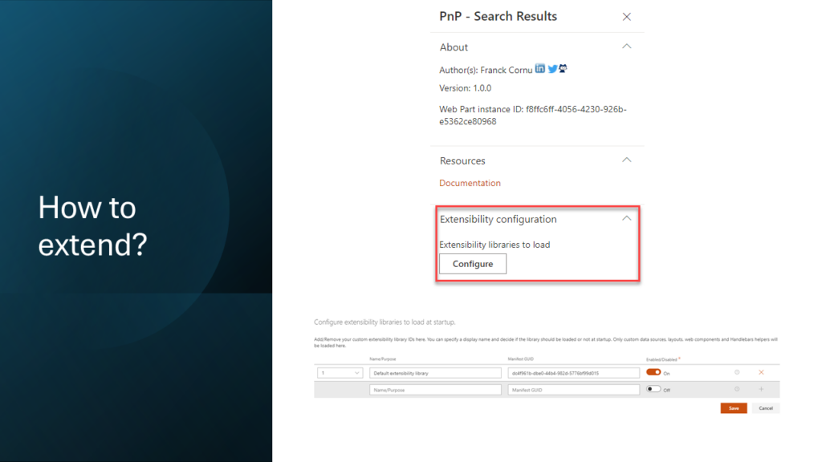Edit the Default extensibility library name field
The image size is (822, 462).
coord(435,373)
